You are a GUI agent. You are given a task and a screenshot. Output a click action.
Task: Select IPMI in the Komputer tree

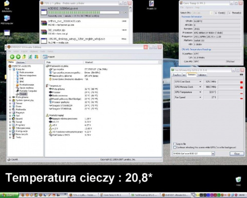[x=22, y=82]
